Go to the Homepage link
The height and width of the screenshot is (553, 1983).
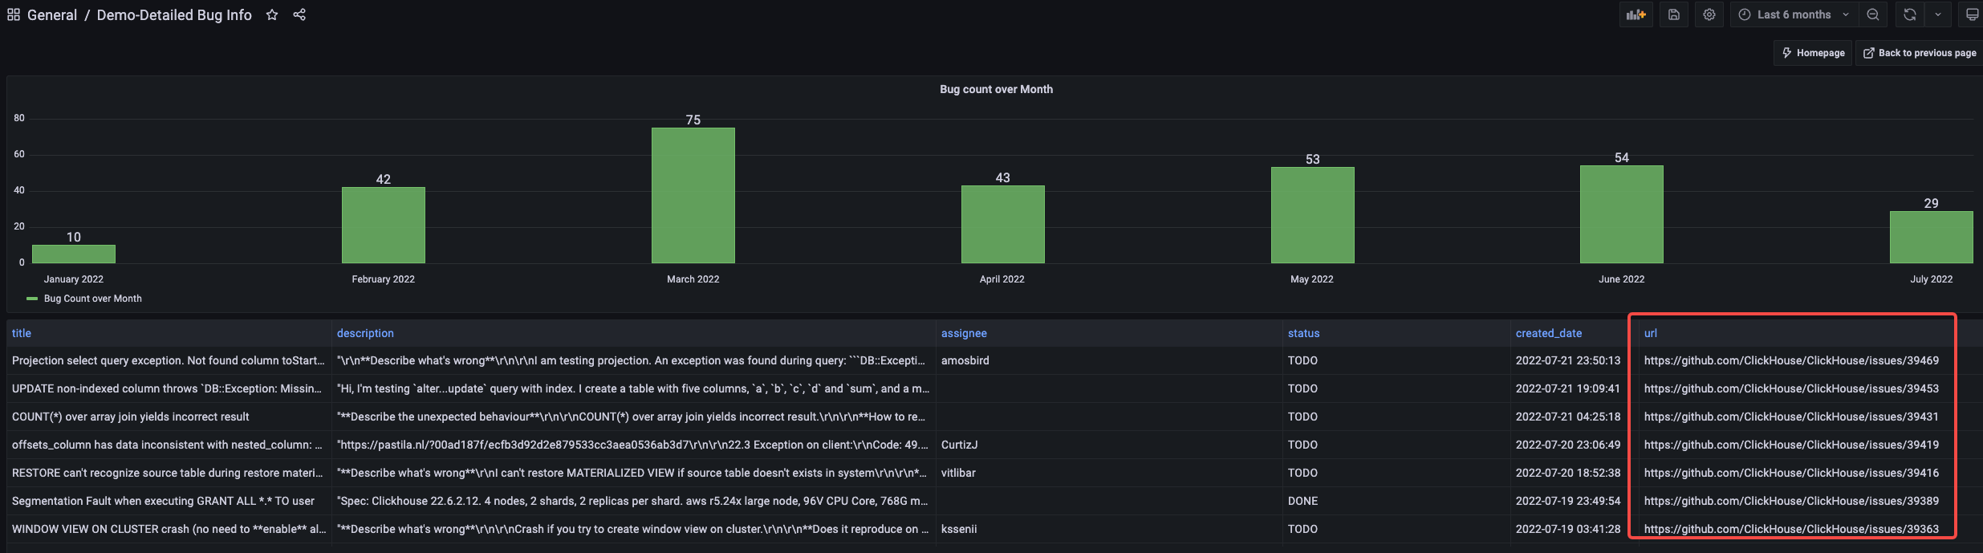coord(1813,53)
